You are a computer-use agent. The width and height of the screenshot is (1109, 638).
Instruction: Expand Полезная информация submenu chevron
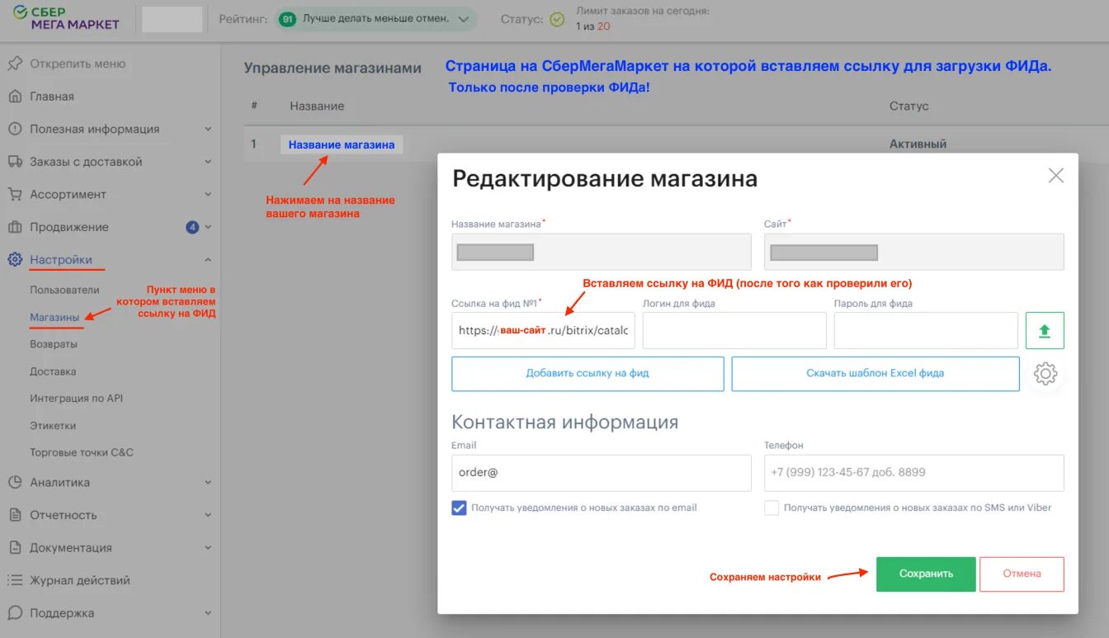coord(208,129)
